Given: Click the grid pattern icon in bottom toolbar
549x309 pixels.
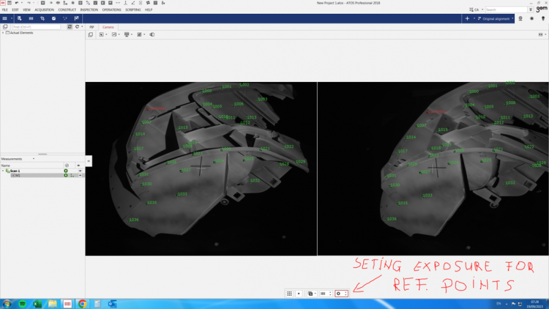Looking at the screenshot, I should point(289,294).
